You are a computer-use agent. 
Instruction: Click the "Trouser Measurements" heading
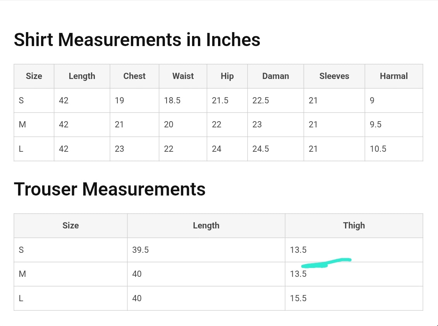pos(110,189)
